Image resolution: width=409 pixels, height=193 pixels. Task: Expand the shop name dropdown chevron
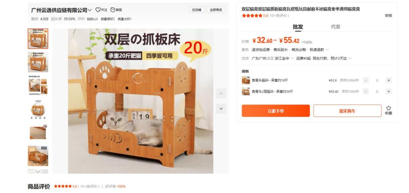pos(90,10)
